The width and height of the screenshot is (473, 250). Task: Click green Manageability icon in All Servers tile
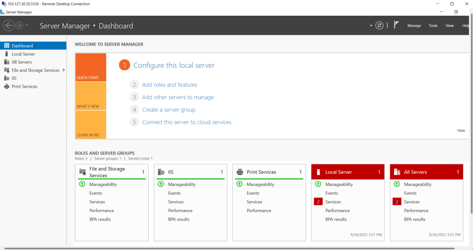(x=397, y=184)
